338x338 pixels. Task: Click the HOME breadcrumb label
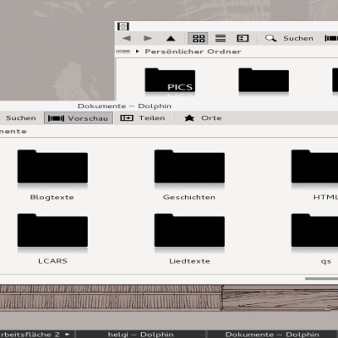coord(123,52)
